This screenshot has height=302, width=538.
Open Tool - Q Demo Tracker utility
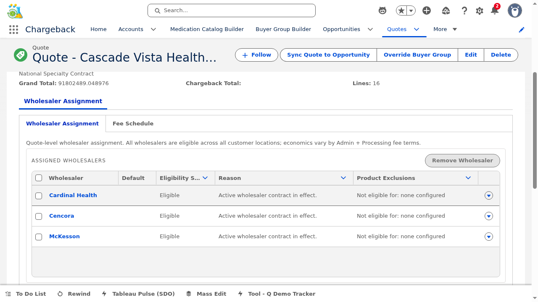click(276, 294)
